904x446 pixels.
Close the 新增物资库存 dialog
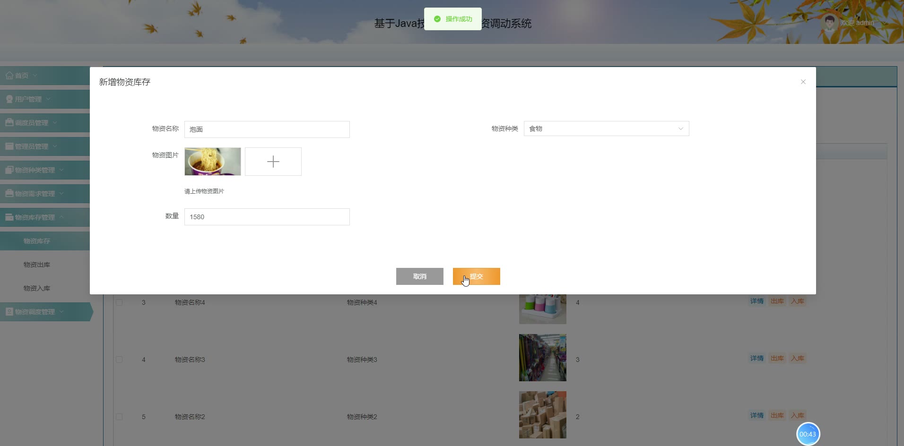coord(803,82)
